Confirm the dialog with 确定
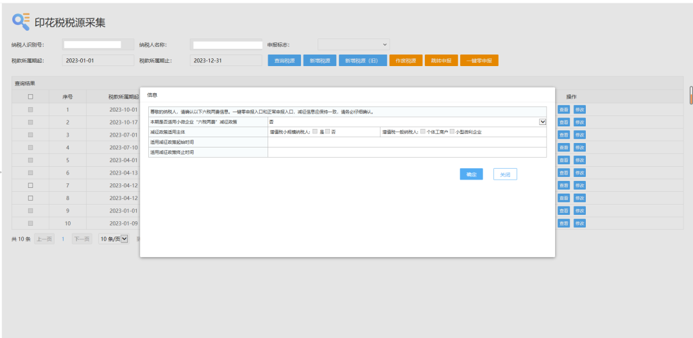693x338 pixels. [x=471, y=174]
